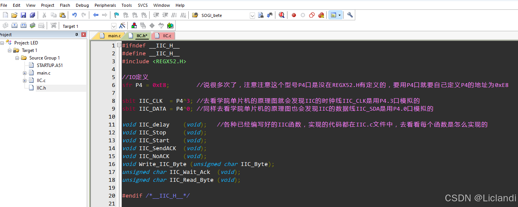The width and height of the screenshot is (518, 207).
Task: Rebuild all target files icon
Action: click(23, 26)
